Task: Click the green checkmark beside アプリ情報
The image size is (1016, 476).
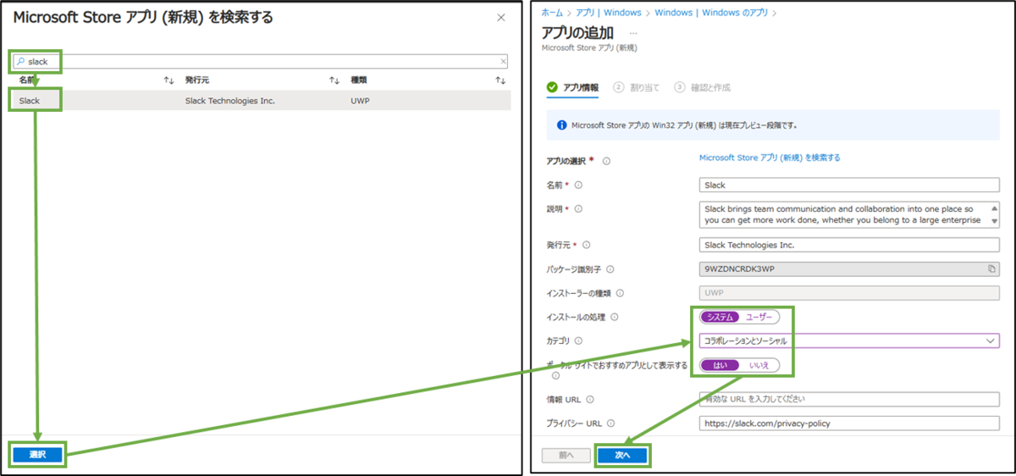Action: point(553,87)
